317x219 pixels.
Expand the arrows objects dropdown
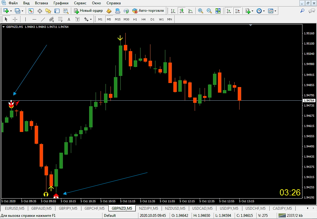pyautogui.click(x=91, y=20)
